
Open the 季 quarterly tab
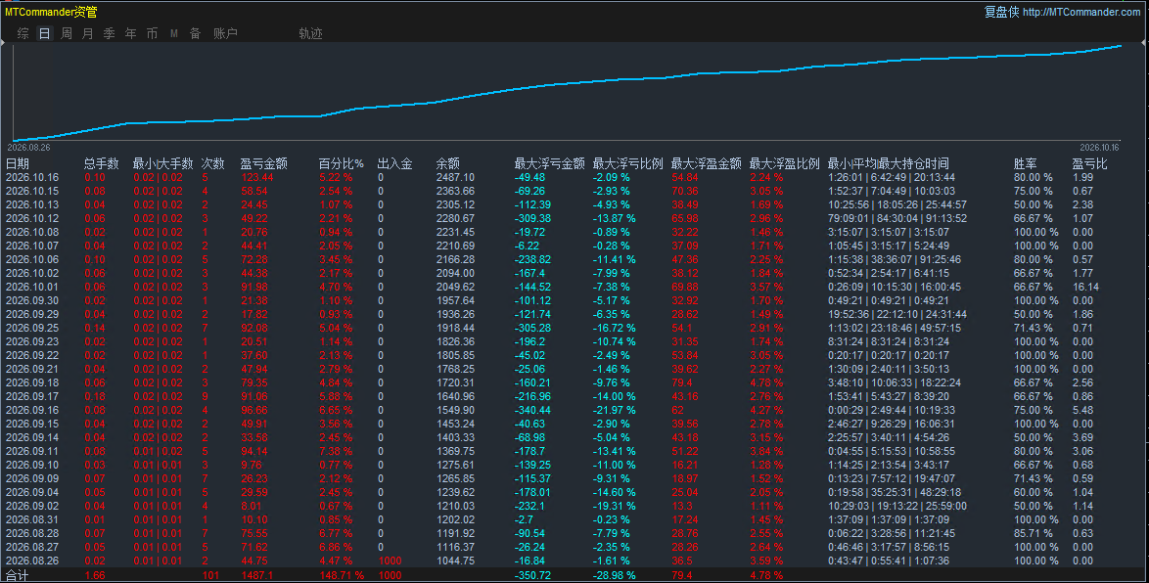coord(110,33)
